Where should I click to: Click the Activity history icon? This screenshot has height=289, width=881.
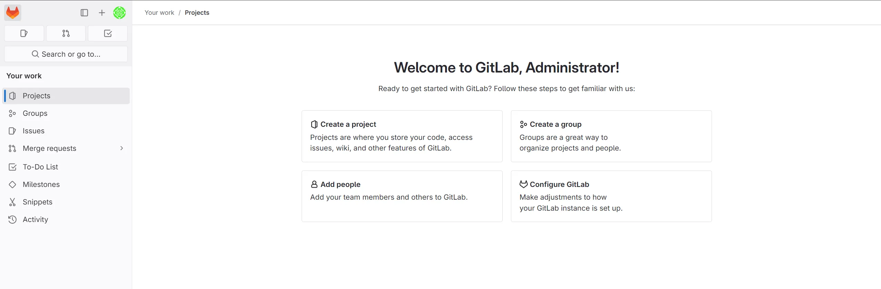tap(12, 220)
